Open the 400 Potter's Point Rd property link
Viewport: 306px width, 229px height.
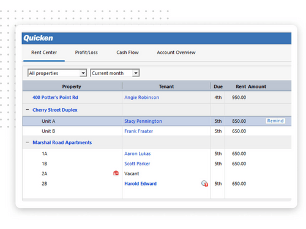(55, 97)
